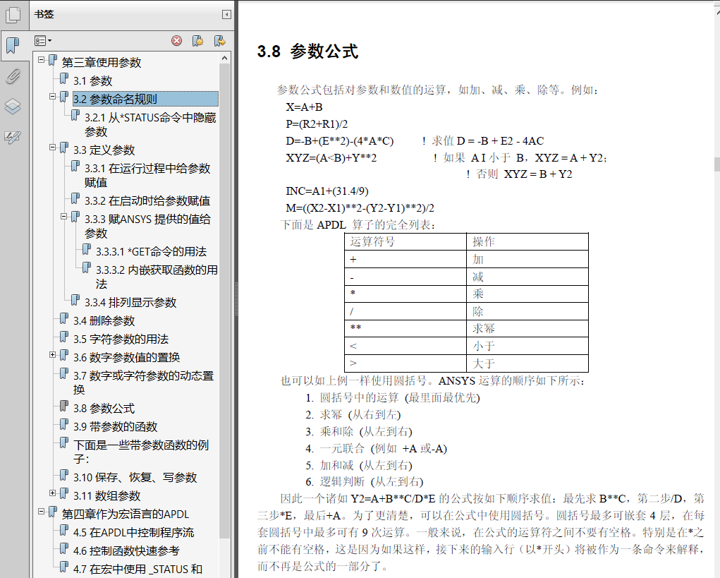720x578 pixels.
Task: Collapse the 3.3.3 赋ANSYS bookmark node
Action: click(64, 217)
